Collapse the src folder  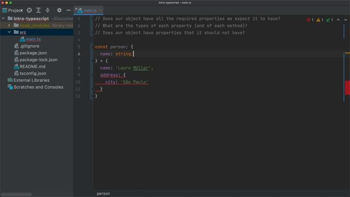(x=9, y=32)
